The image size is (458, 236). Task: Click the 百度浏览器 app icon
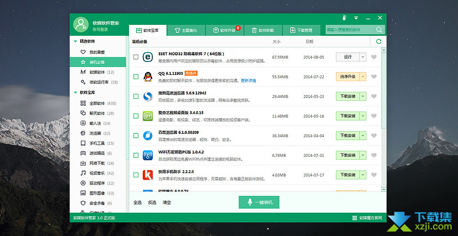147,135
